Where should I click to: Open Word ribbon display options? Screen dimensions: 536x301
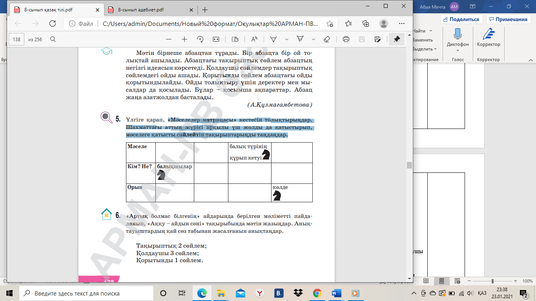point(472,6)
